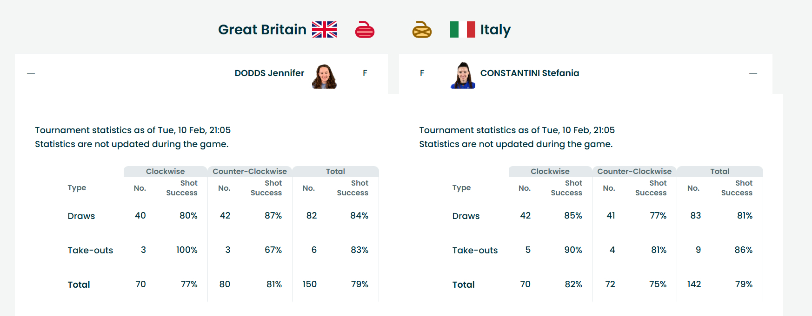The width and height of the screenshot is (812, 316).
Task: Click the Great Britain team name
Action: (262, 30)
